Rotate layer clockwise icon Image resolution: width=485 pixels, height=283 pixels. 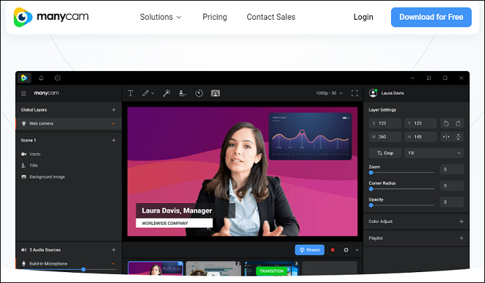click(x=458, y=124)
